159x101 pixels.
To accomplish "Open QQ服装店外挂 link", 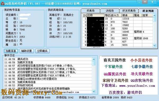I will pos(115,74).
